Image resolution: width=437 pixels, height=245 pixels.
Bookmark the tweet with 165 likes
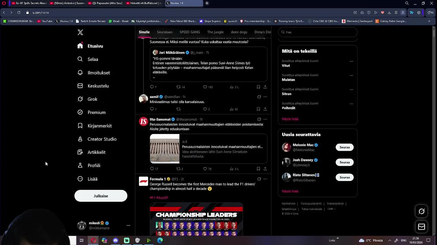pos(258,87)
